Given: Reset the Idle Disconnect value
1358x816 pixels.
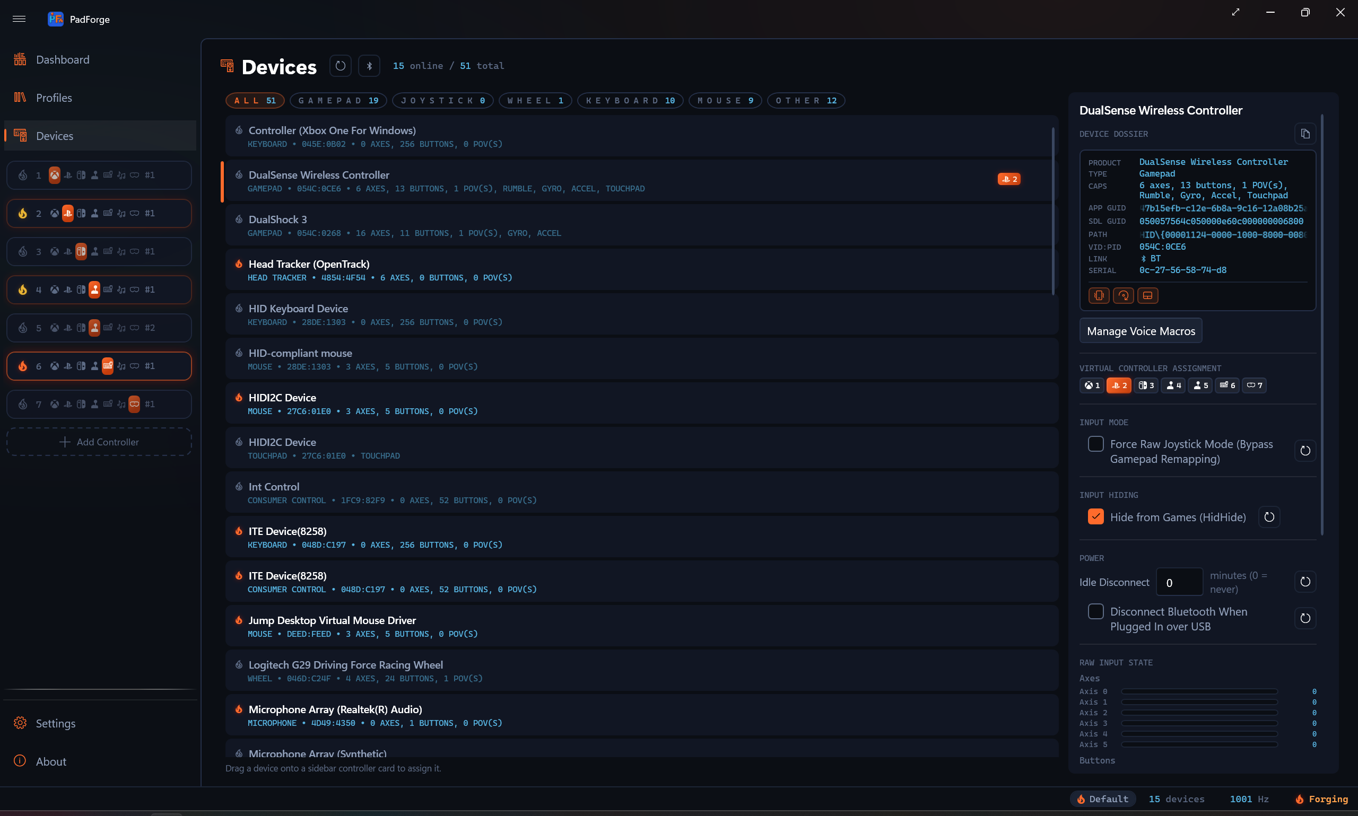Looking at the screenshot, I should [x=1305, y=582].
